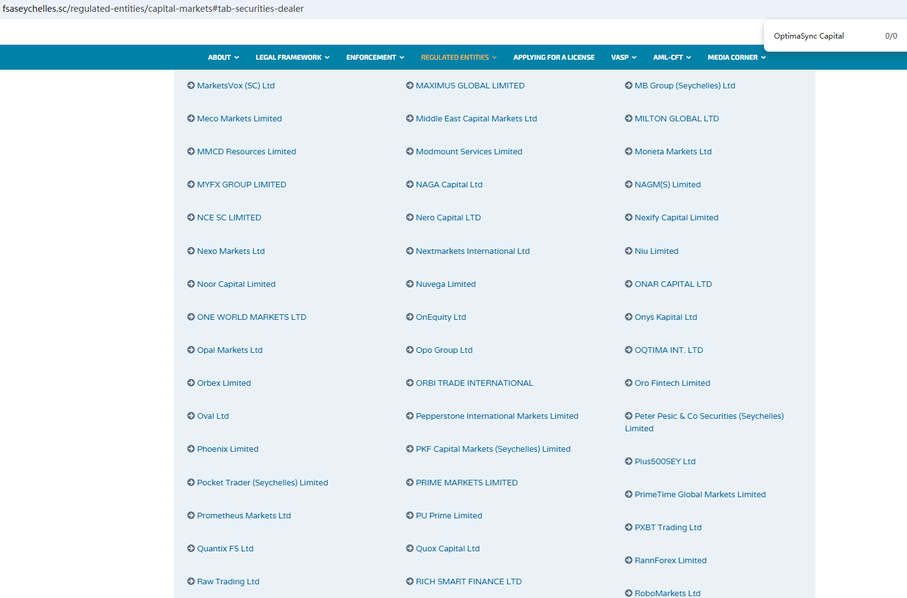Click the arrow icon beside Middle East Capital Markets Ltd
The height and width of the screenshot is (598, 907).
(410, 118)
